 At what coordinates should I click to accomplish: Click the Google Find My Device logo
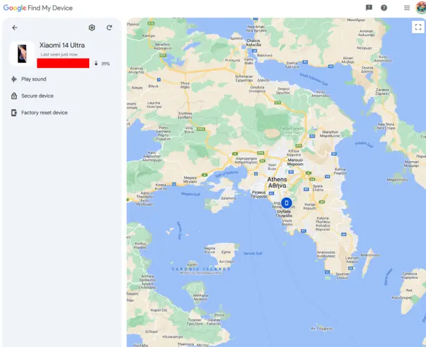pos(38,8)
